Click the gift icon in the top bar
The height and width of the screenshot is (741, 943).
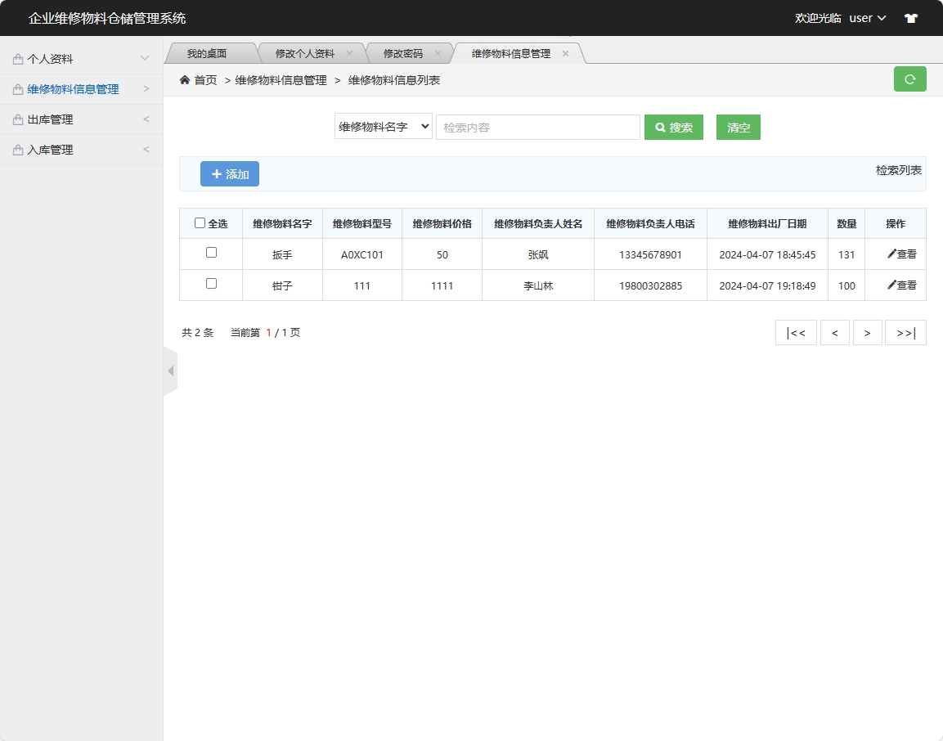point(910,17)
